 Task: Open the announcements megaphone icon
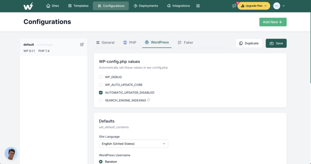tap(234, 6)
